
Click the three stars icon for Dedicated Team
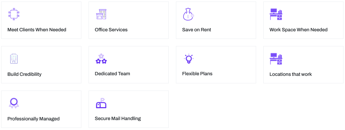pos(101,59)
